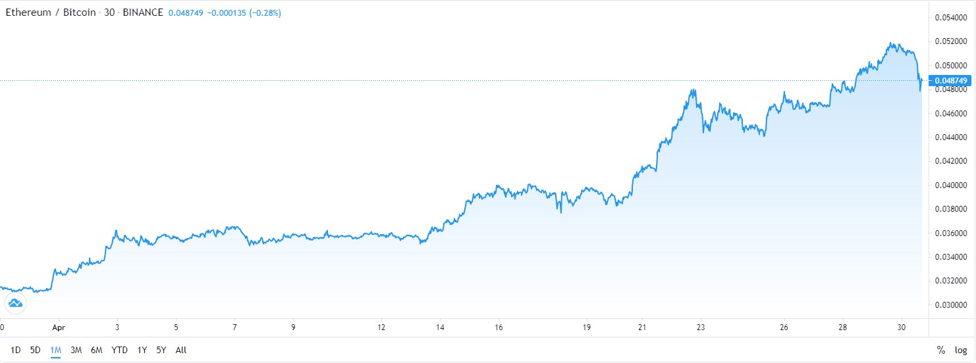The image size is (976, 363).
Task: Click the 7 date axis label
Action: (234, 326)
